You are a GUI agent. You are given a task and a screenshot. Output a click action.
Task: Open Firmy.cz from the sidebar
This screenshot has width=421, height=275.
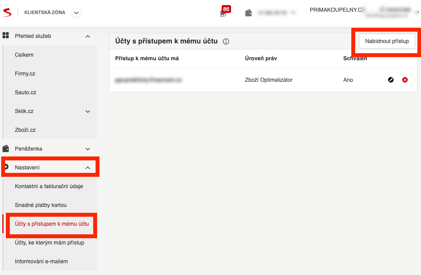[25, 74]
